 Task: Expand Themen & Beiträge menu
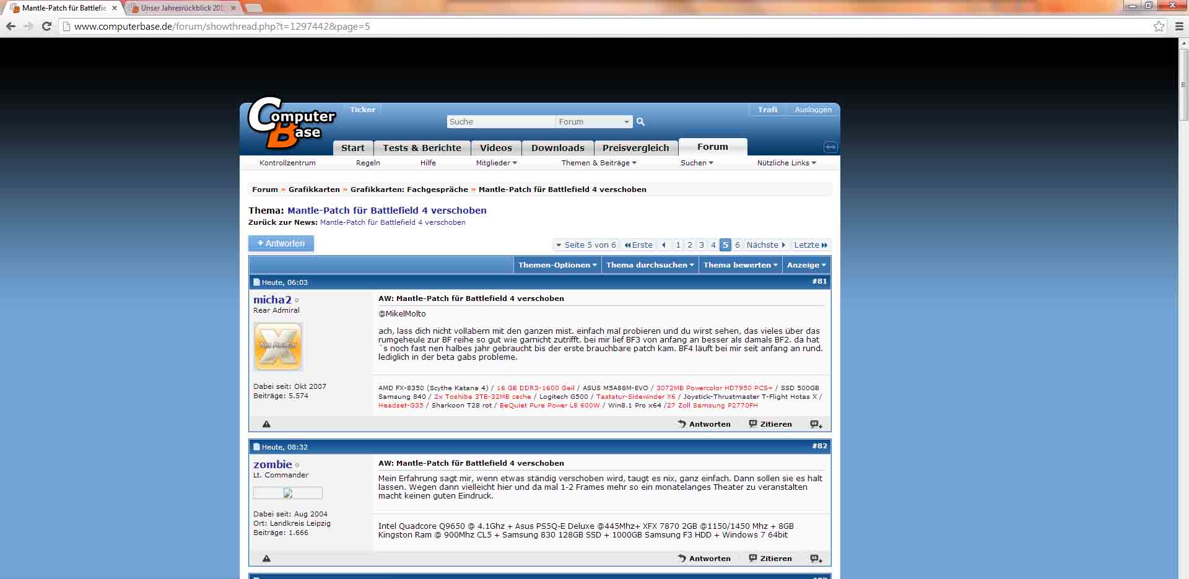[599, 163]
